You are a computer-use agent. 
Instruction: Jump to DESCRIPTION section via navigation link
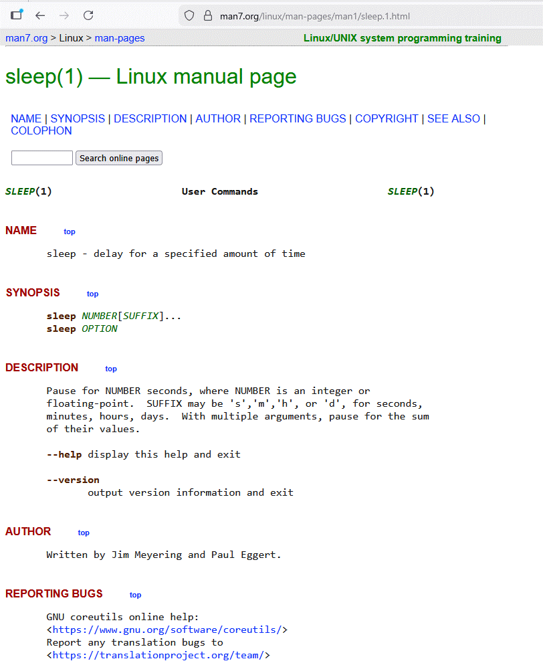click(x=150, y=119)
